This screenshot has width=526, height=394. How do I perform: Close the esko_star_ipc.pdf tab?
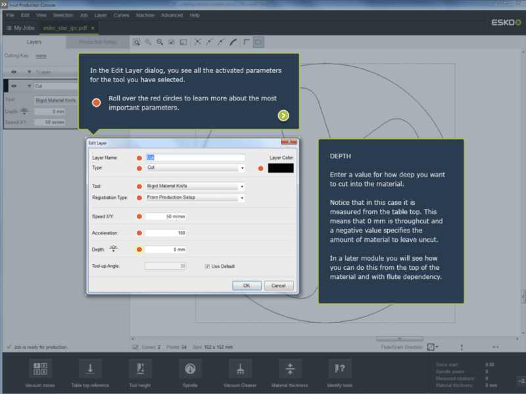click(x=93, y=28)
